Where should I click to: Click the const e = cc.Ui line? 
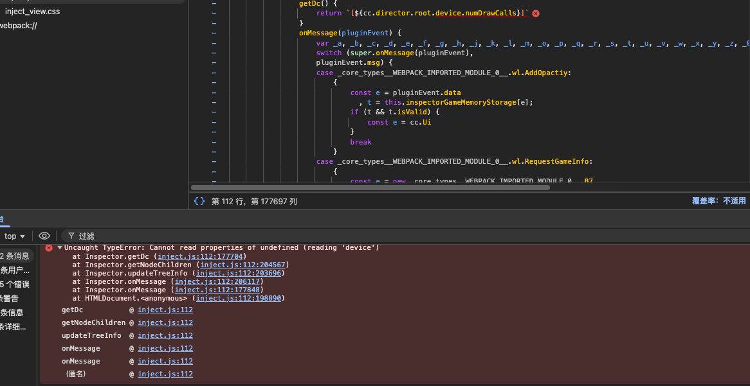click(399, 122)
